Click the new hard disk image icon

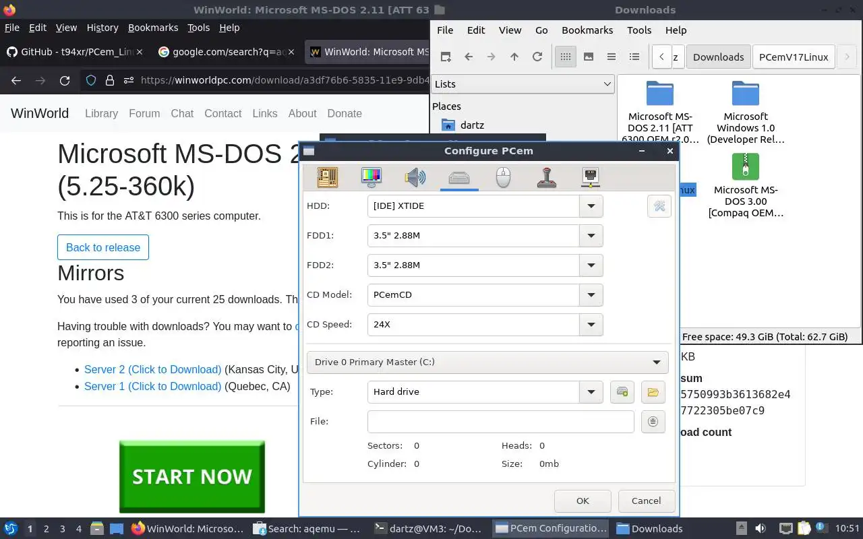(x=622, y=392)
